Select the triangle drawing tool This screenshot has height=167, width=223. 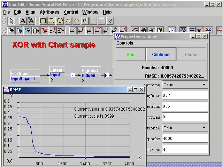point(68,21)
